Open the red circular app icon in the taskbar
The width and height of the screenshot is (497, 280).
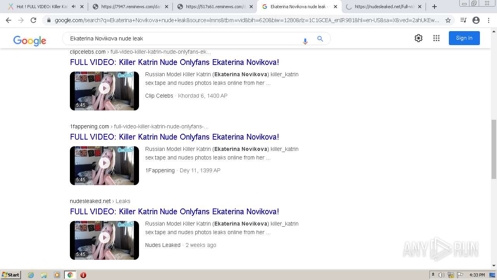click(83, 275)
